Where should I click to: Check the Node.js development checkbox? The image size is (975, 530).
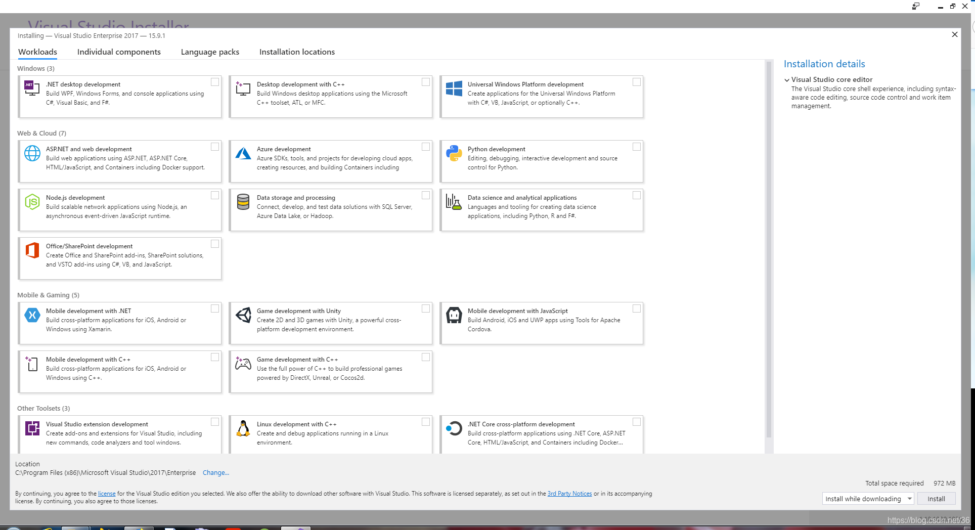[215, 195]
